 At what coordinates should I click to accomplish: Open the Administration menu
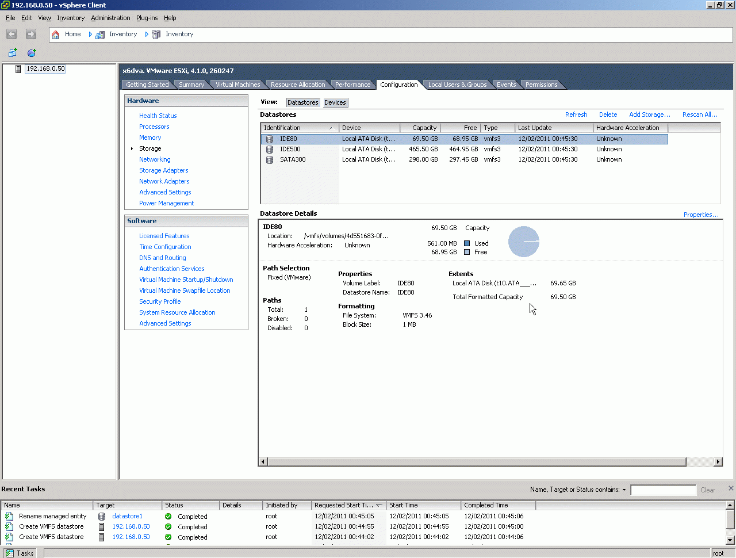110,18
